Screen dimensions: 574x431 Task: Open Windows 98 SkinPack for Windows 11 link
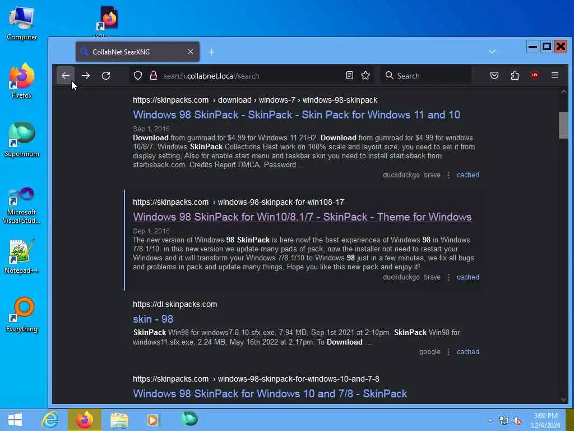click(297, 114)
